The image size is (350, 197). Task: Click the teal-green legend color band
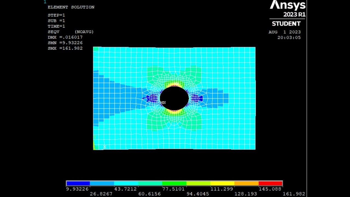point(150,183)
